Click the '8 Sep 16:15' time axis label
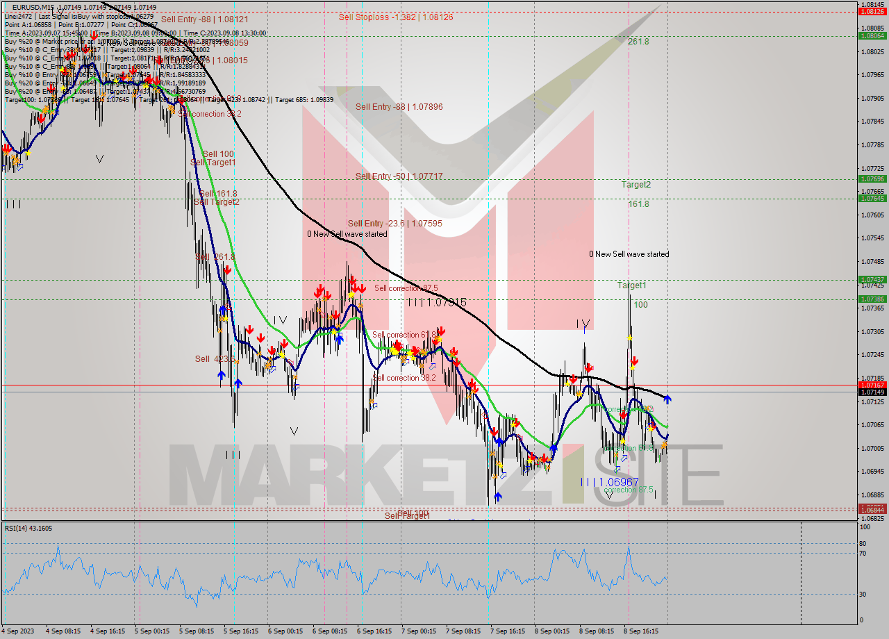 pos(641,631)
